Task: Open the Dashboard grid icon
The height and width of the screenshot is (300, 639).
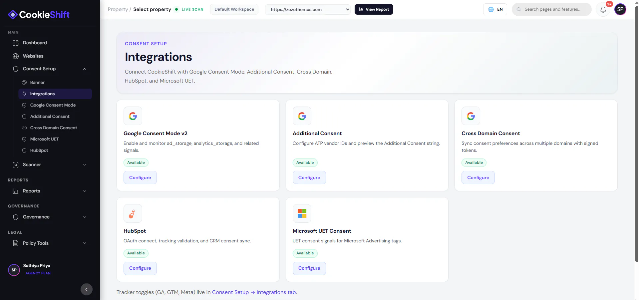Action: pos(16,43)
